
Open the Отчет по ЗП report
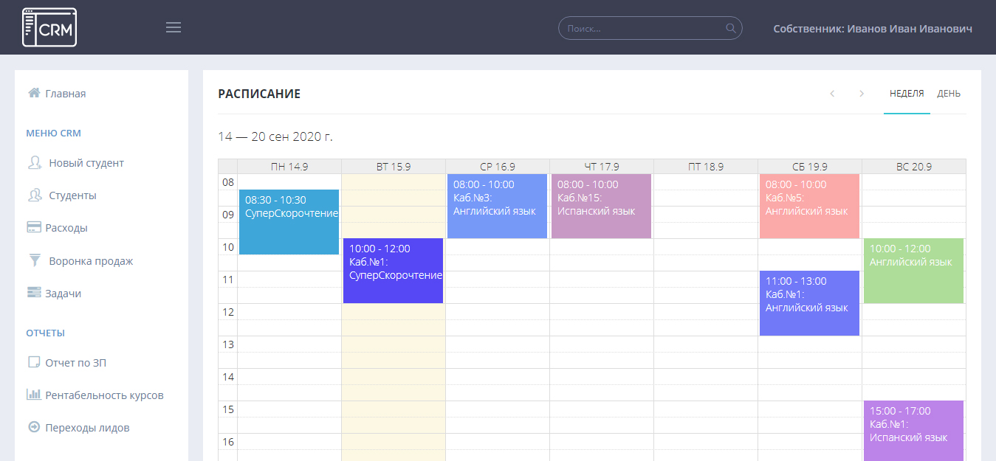[x=75, y=362]
